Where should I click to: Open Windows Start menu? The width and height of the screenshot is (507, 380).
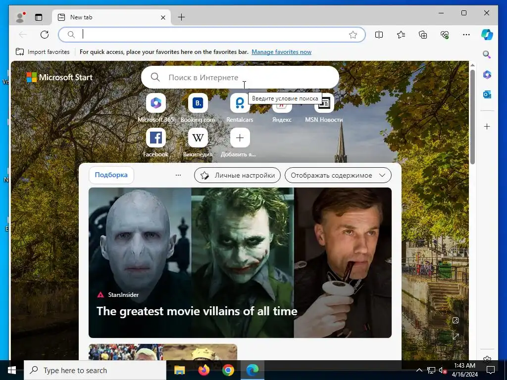click(x=12, y=370)
